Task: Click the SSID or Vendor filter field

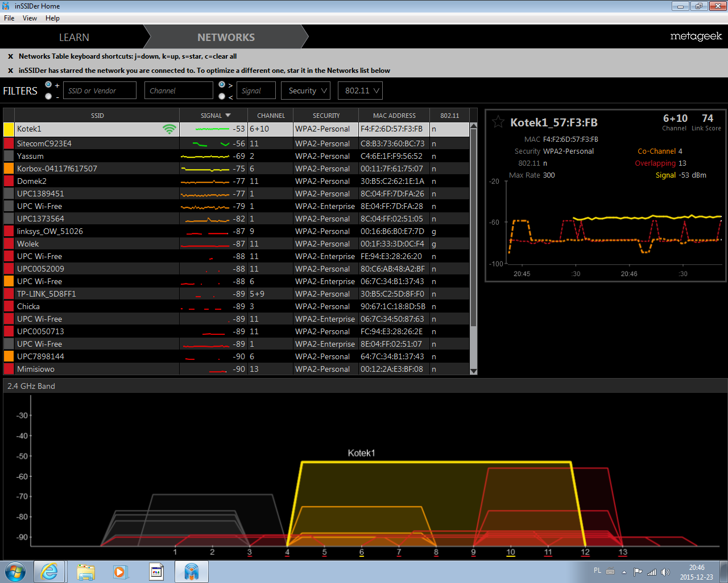Action: pos(100,91)
